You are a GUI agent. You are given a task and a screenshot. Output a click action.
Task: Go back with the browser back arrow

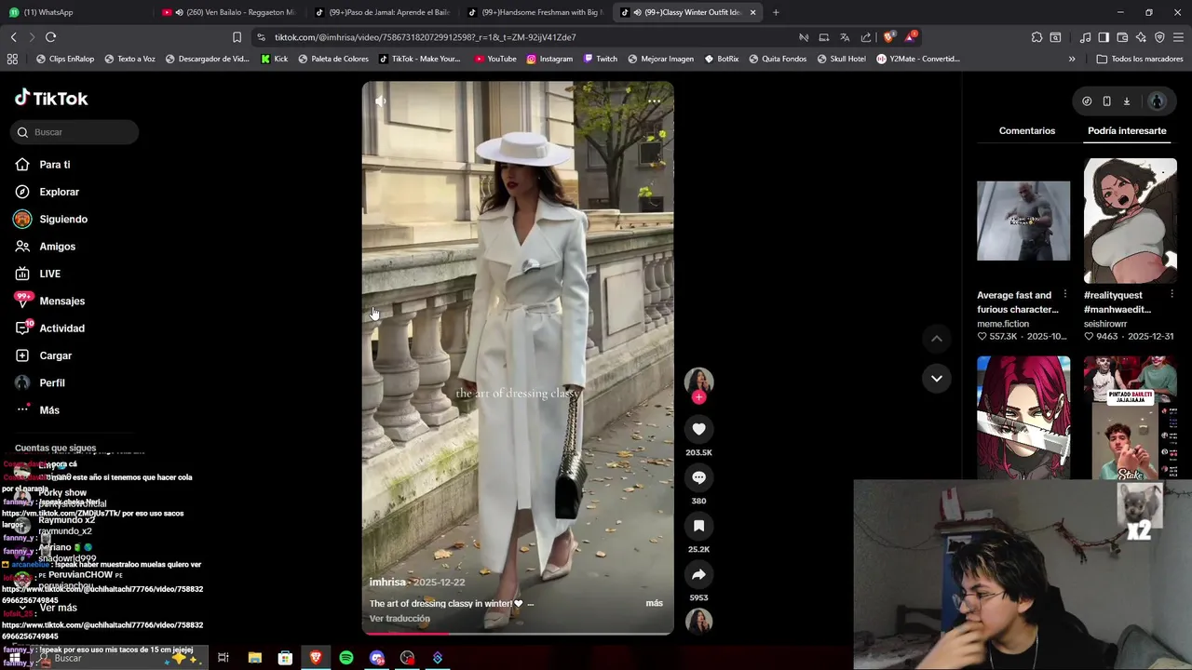point(13,37)
